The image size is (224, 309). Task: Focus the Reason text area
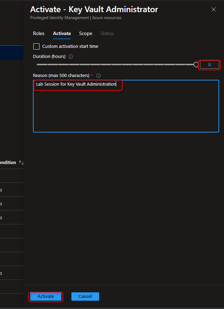[126, 106]
